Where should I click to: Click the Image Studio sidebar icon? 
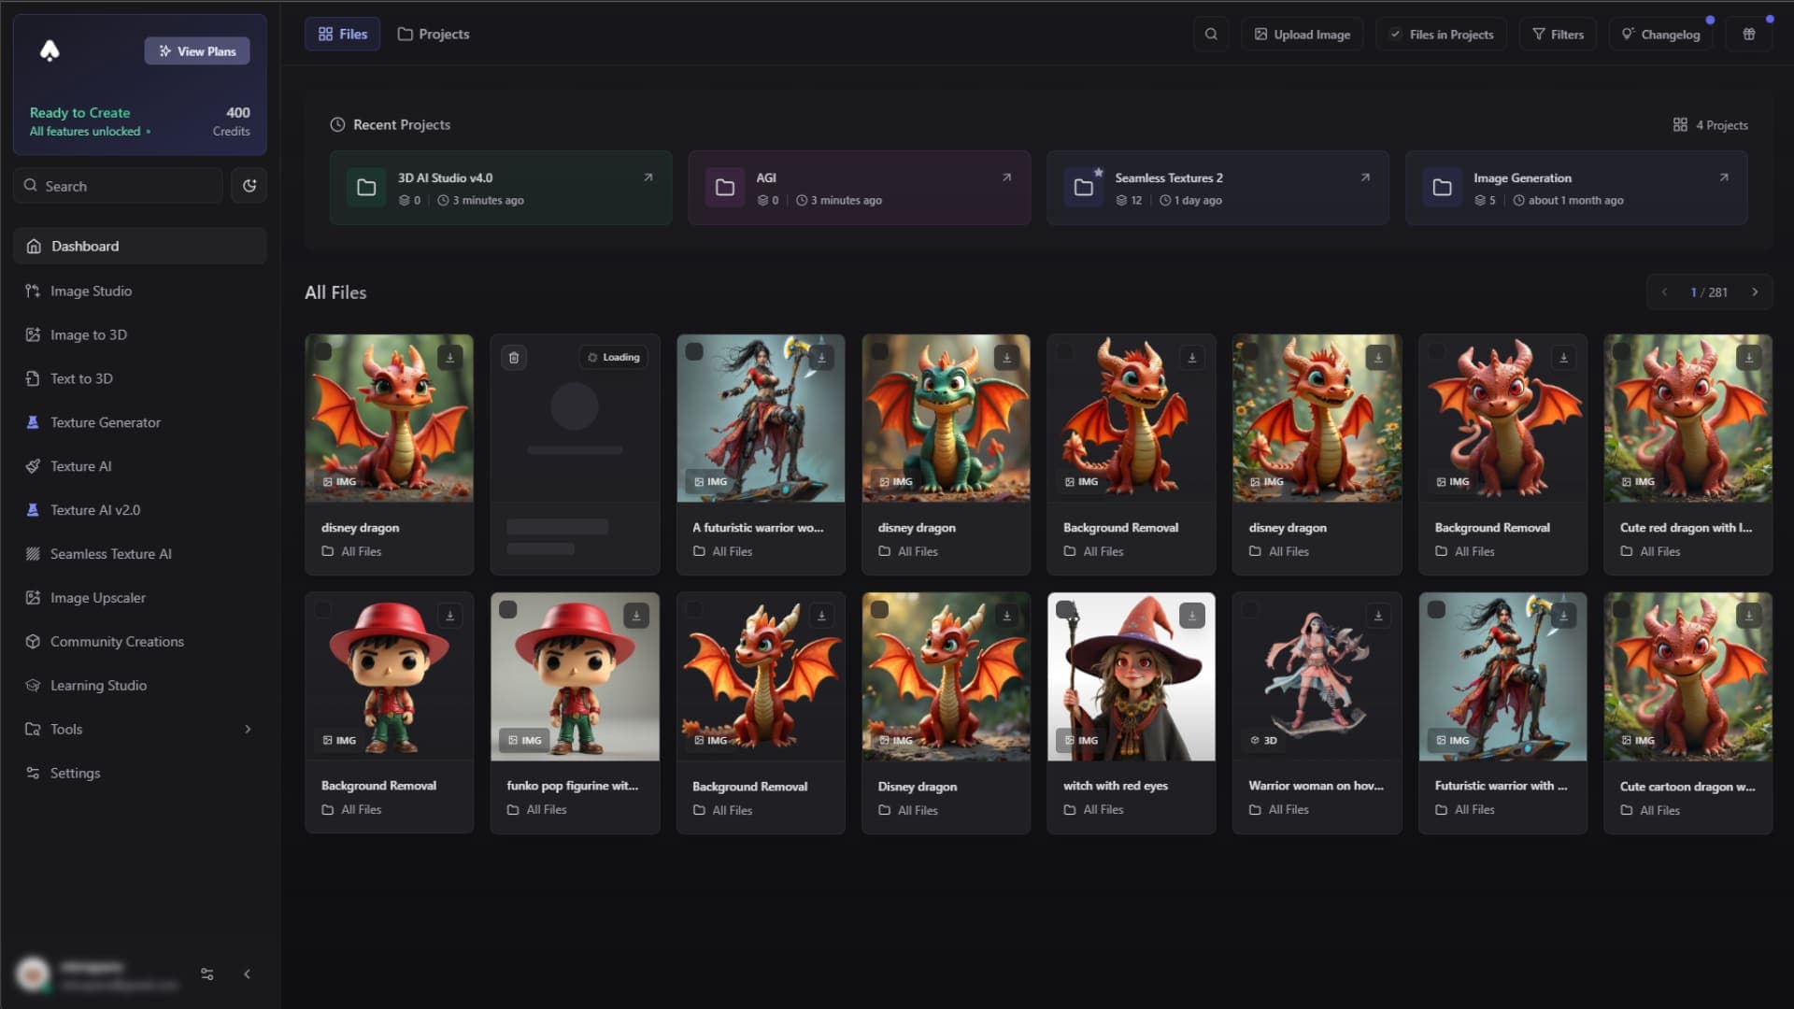pos(34,290)
